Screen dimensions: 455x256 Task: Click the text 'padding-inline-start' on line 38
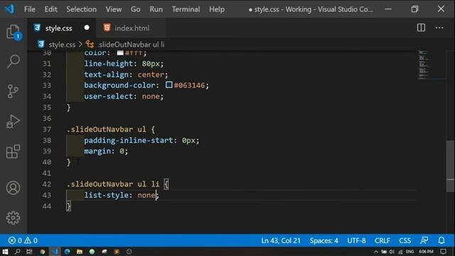coord(129,141)
